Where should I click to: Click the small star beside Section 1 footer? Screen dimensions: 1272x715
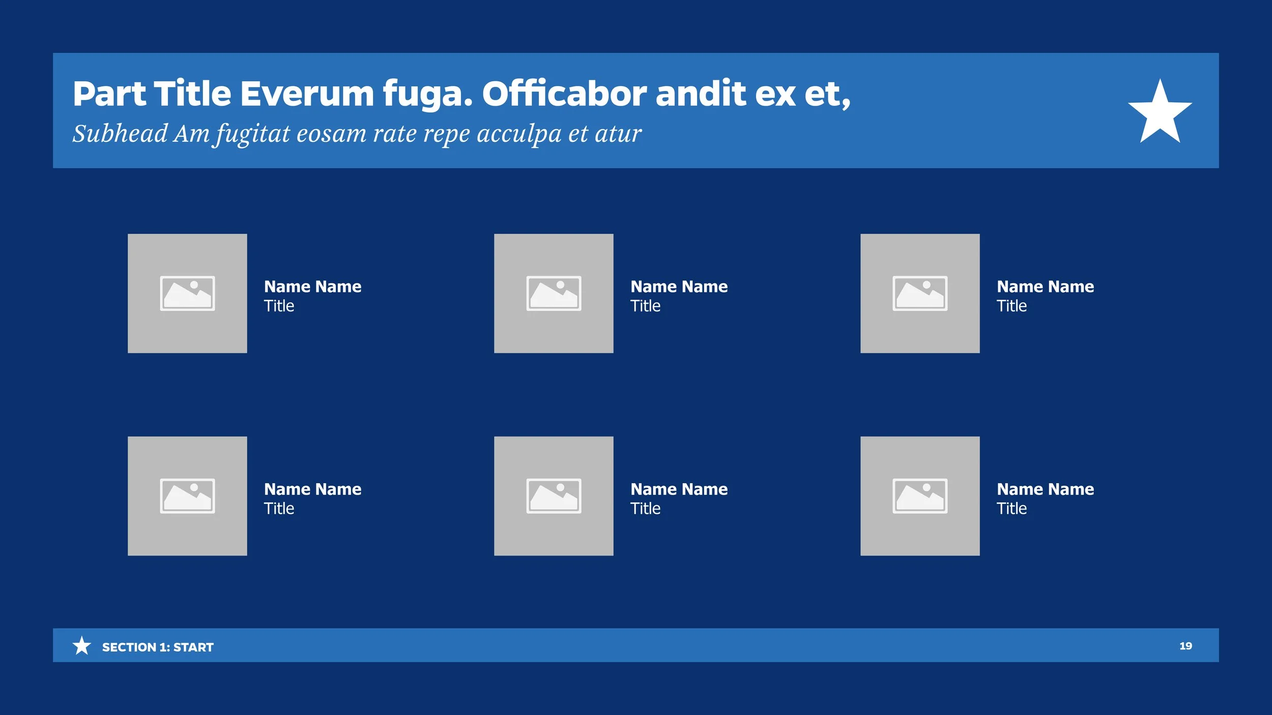coord(81,646)
